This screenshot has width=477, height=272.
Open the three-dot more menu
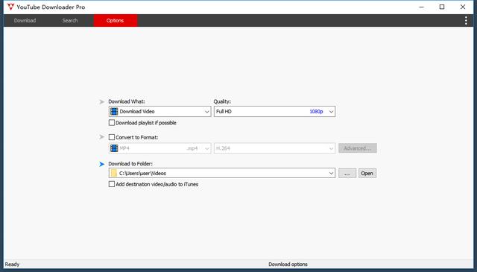pos(466,20)
